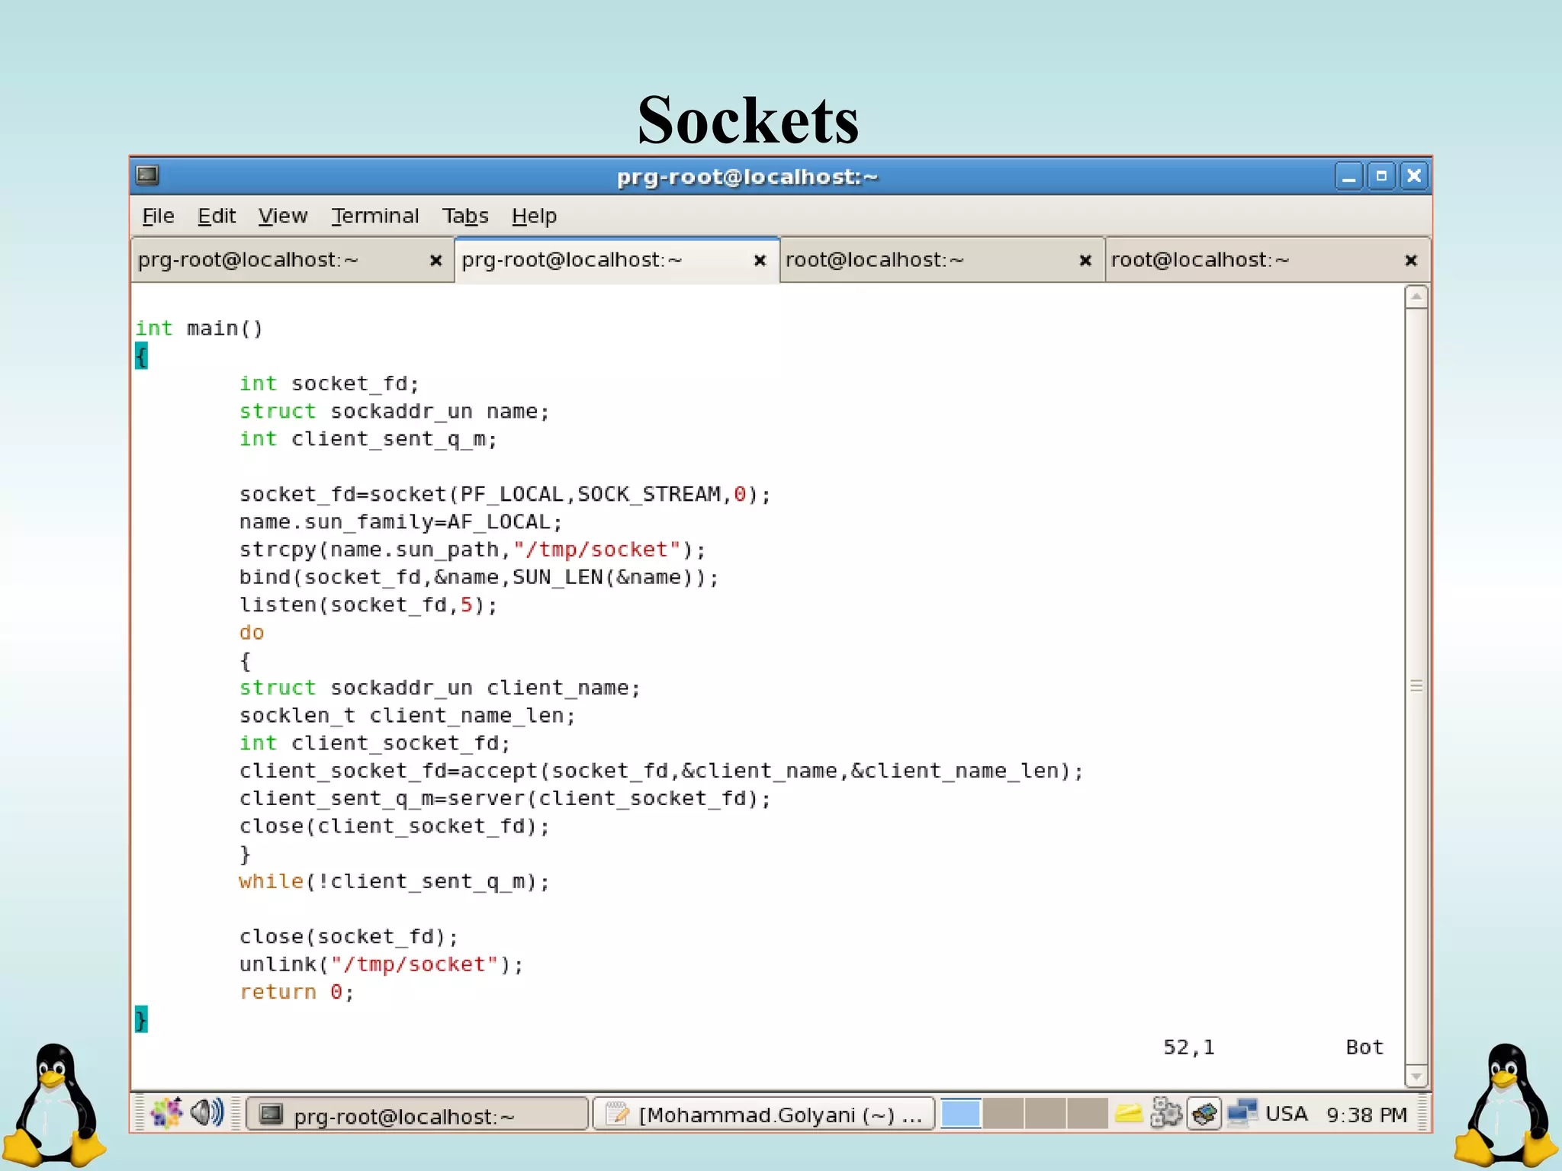Open the File menu
The image size is (1562, 1171).
tap(158, 217)
